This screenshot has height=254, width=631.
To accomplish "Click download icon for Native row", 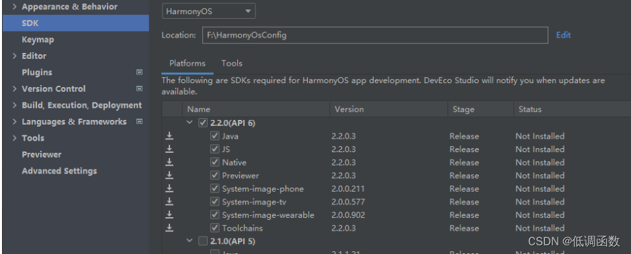I will click(x=169, y=162).
